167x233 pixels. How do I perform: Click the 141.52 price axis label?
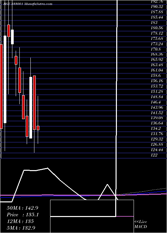pyautogui.click(x=157, y=113)
